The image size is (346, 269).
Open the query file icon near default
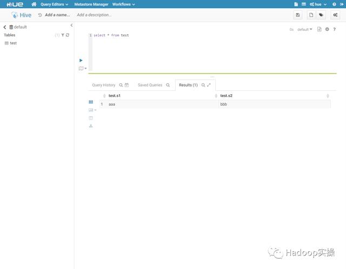(319, 29)
